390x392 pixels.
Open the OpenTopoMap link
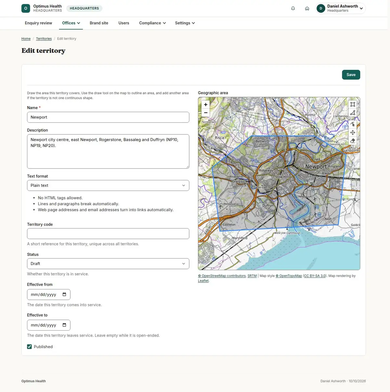(x=289, y=276)
